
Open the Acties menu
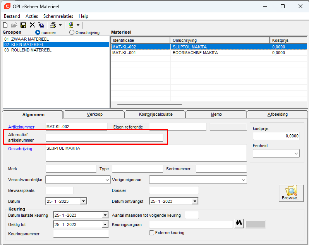[32, 16]
